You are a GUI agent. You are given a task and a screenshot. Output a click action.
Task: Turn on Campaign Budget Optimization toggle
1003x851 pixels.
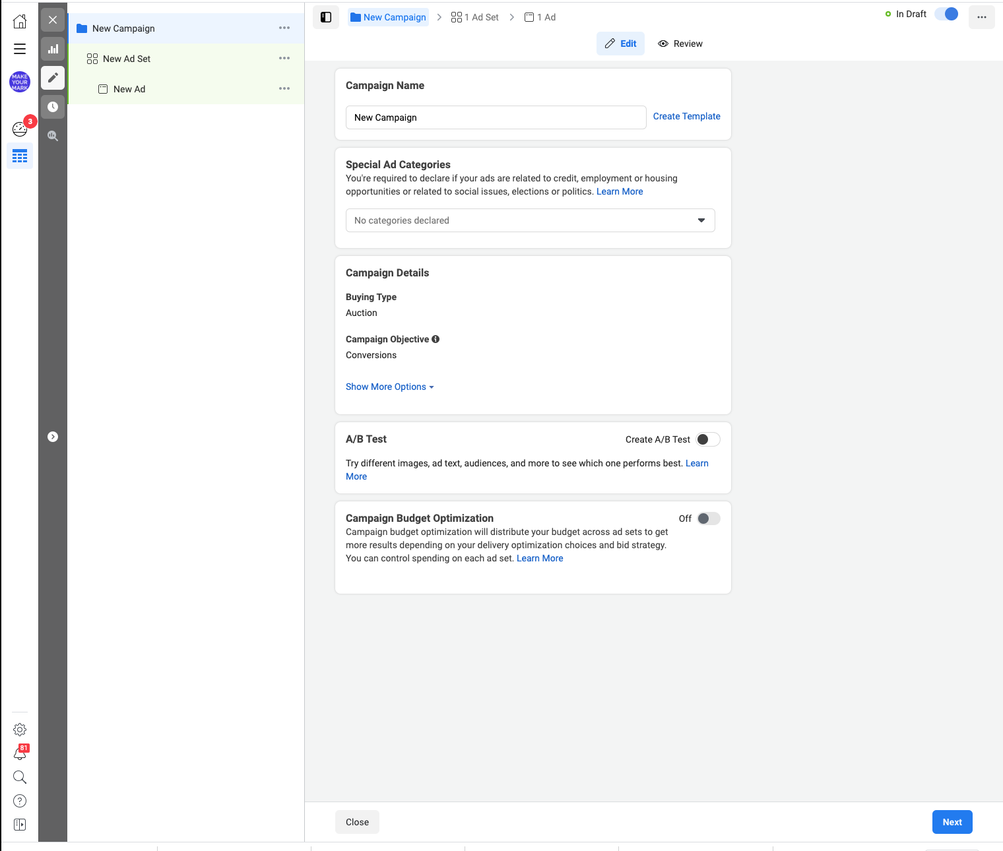click(x=708, y=519)
